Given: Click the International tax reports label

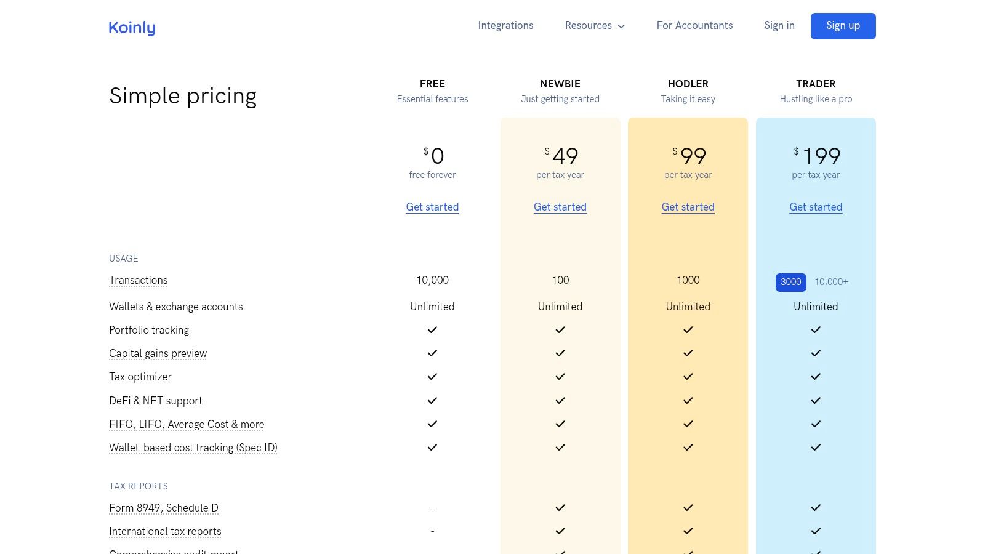Looking at the screenshot, I should (165, 531).
